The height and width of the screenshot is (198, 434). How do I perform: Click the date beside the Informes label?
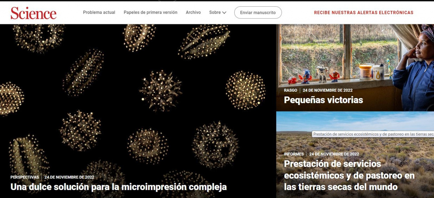[334, 154]
